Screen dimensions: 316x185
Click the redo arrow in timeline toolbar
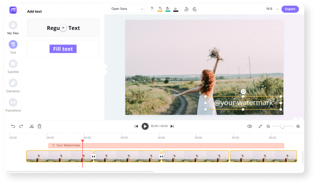click(21, 126)
